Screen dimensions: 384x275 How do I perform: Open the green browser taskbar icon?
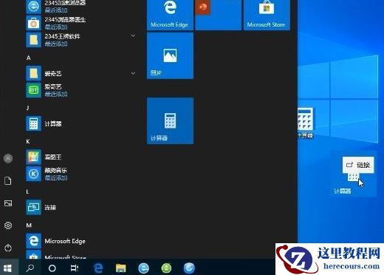166,268
